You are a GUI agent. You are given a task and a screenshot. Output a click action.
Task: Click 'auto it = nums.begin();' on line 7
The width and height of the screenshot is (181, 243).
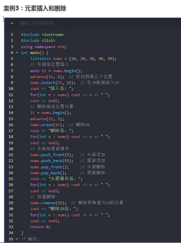(x=57, y=71)
